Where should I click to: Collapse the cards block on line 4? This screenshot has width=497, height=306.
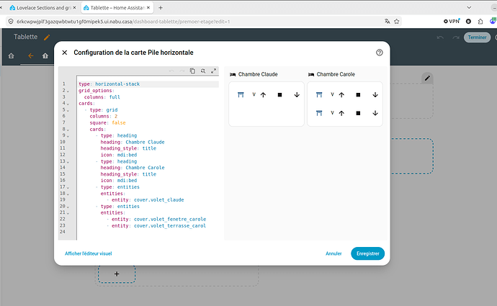coord(68,104)
